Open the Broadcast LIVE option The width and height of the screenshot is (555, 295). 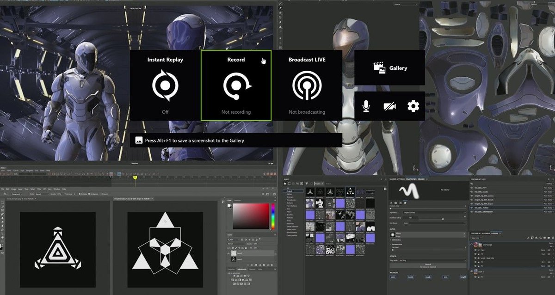307,86
